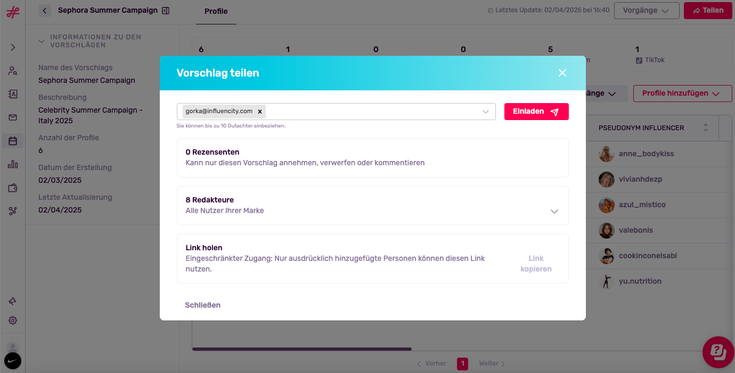Go to next page with Weiter
Image resolution: width=735 pixels, height=373 pixels.
pos(492,363)
